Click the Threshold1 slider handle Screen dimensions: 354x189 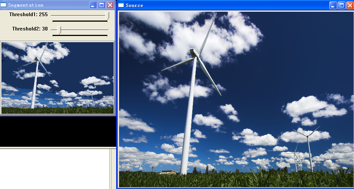coord(107,16)
